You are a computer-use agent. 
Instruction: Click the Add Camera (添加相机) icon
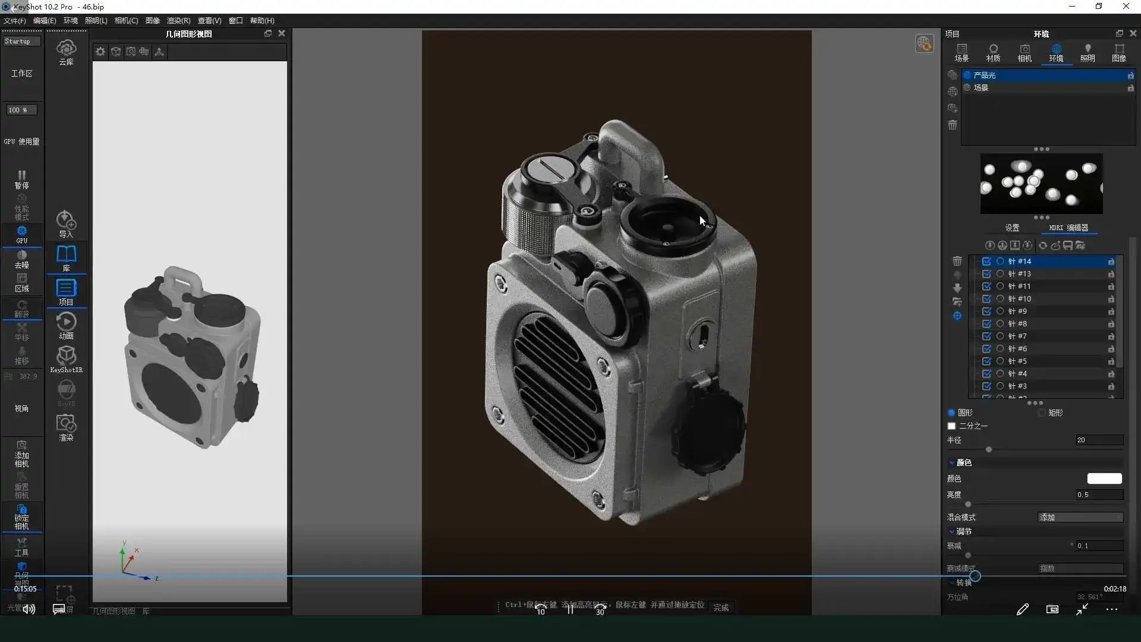(21, 454)
